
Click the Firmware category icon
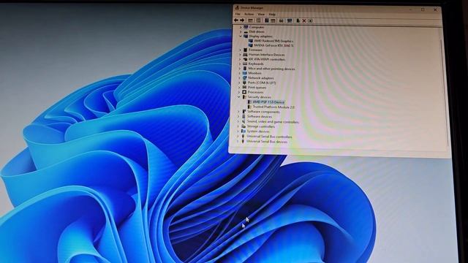point(245,50)
